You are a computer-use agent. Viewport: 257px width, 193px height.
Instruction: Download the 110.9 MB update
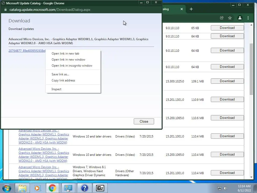click(227, 100)
